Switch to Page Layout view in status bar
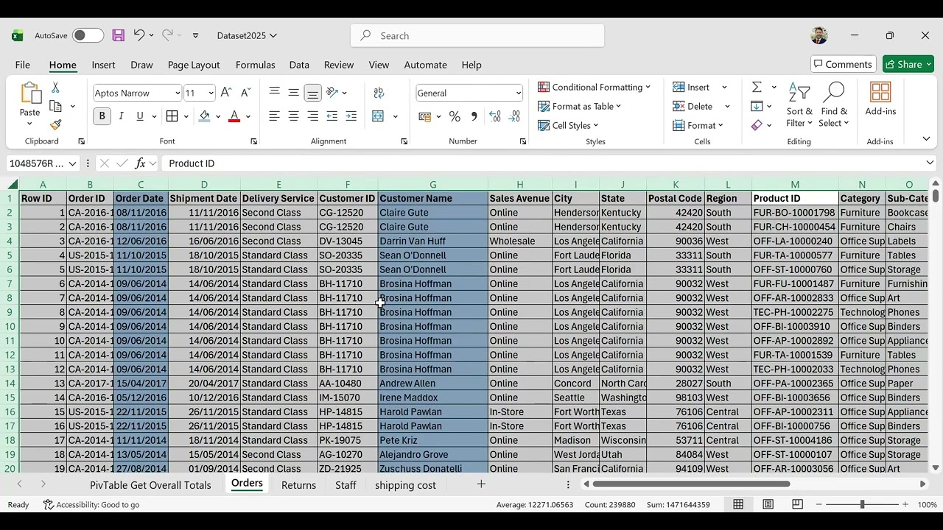Viewport: 943px width, 530px height. coord(768,504)
